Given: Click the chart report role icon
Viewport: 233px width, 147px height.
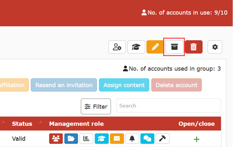Looking at the screenshot, I should [x=86, y=139].
